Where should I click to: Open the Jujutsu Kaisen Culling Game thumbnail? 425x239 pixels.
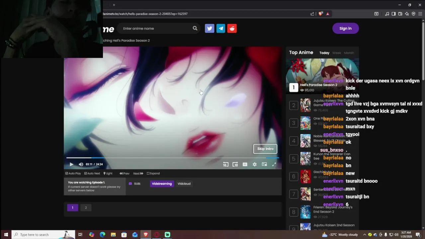point(305,105)
